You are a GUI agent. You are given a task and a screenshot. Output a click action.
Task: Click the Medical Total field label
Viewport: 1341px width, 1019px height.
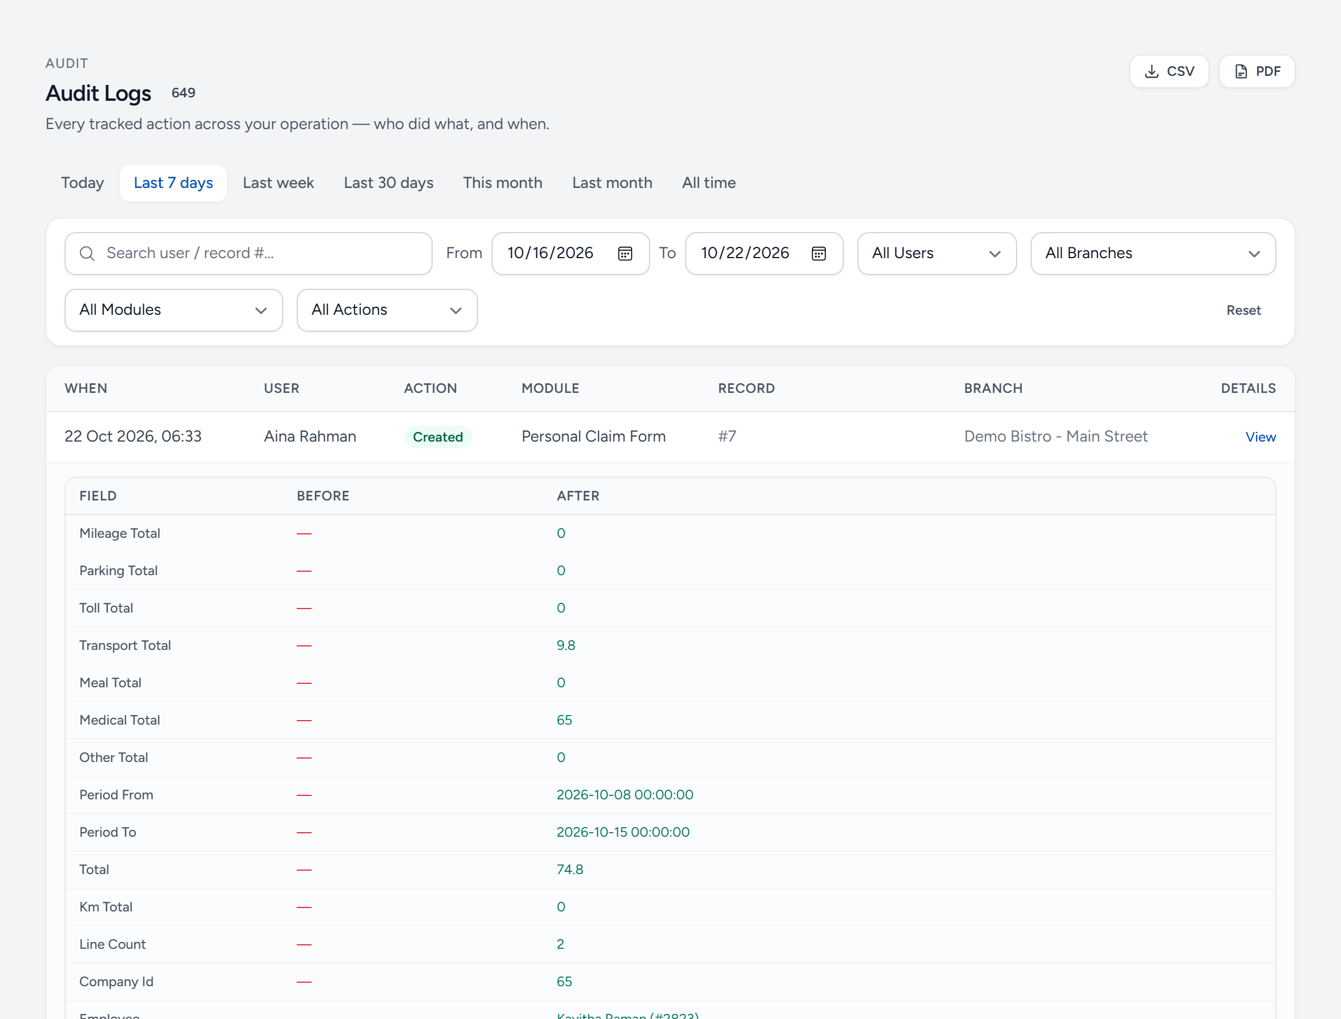tap(119, 720)
